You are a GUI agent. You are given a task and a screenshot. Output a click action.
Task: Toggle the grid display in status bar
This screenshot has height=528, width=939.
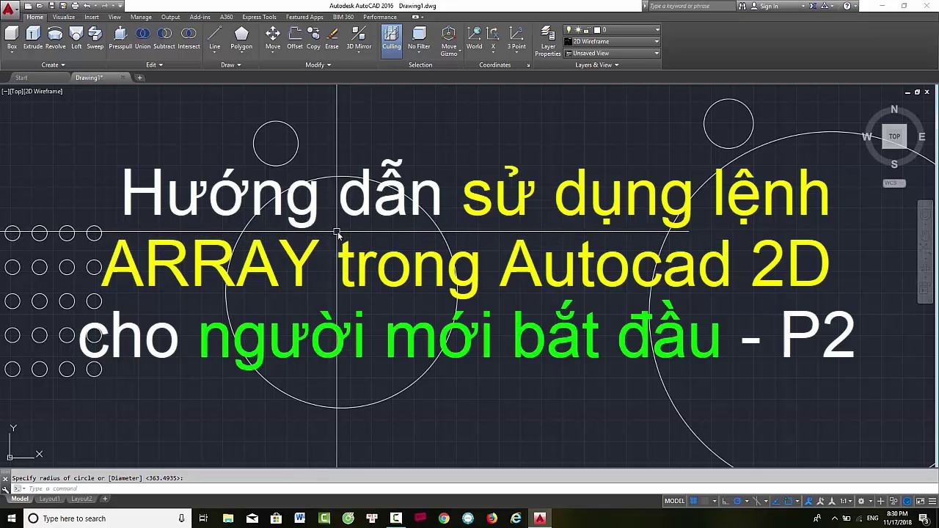[693, 501]
